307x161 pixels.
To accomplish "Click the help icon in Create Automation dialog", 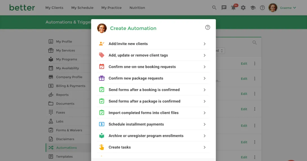I will pyautogui.click(x=208, y=27).
